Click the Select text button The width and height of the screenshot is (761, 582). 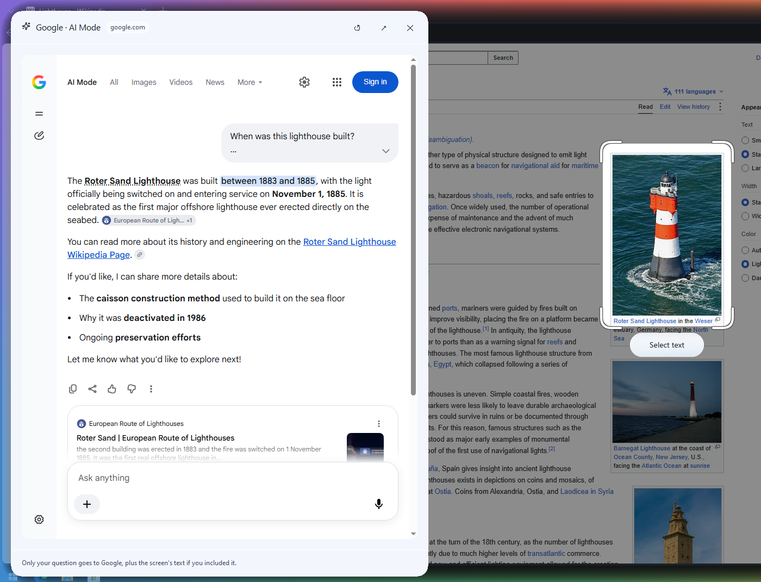coord(667,345)
